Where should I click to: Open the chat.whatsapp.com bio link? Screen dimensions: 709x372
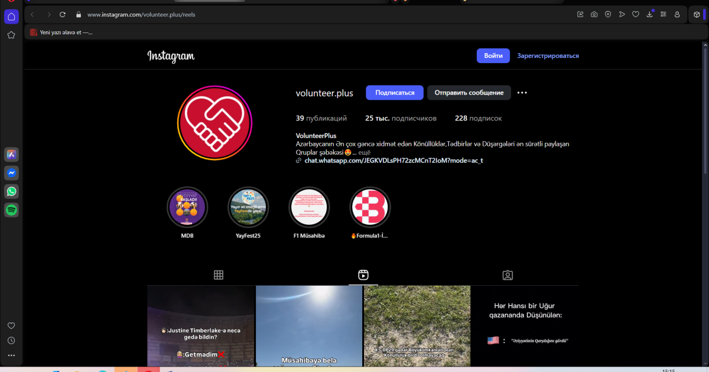tap(393, 161)
